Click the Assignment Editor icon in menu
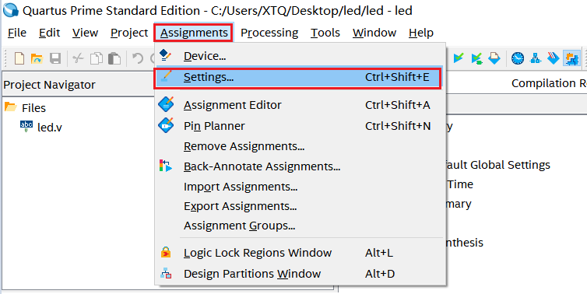This screenshot has width=587, height=294. point(166,104)
